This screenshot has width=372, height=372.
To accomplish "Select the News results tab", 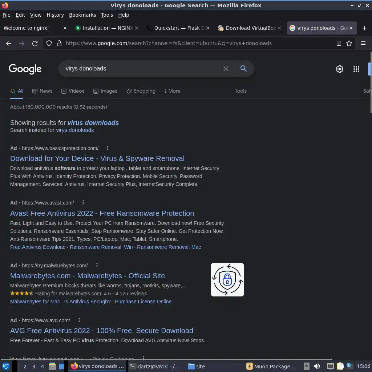I will pos(42,91).
